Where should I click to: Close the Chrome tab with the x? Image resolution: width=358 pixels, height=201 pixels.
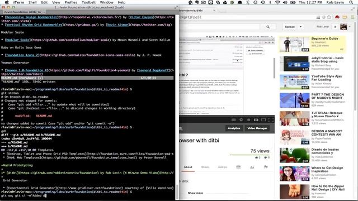(x=214, y=11)
